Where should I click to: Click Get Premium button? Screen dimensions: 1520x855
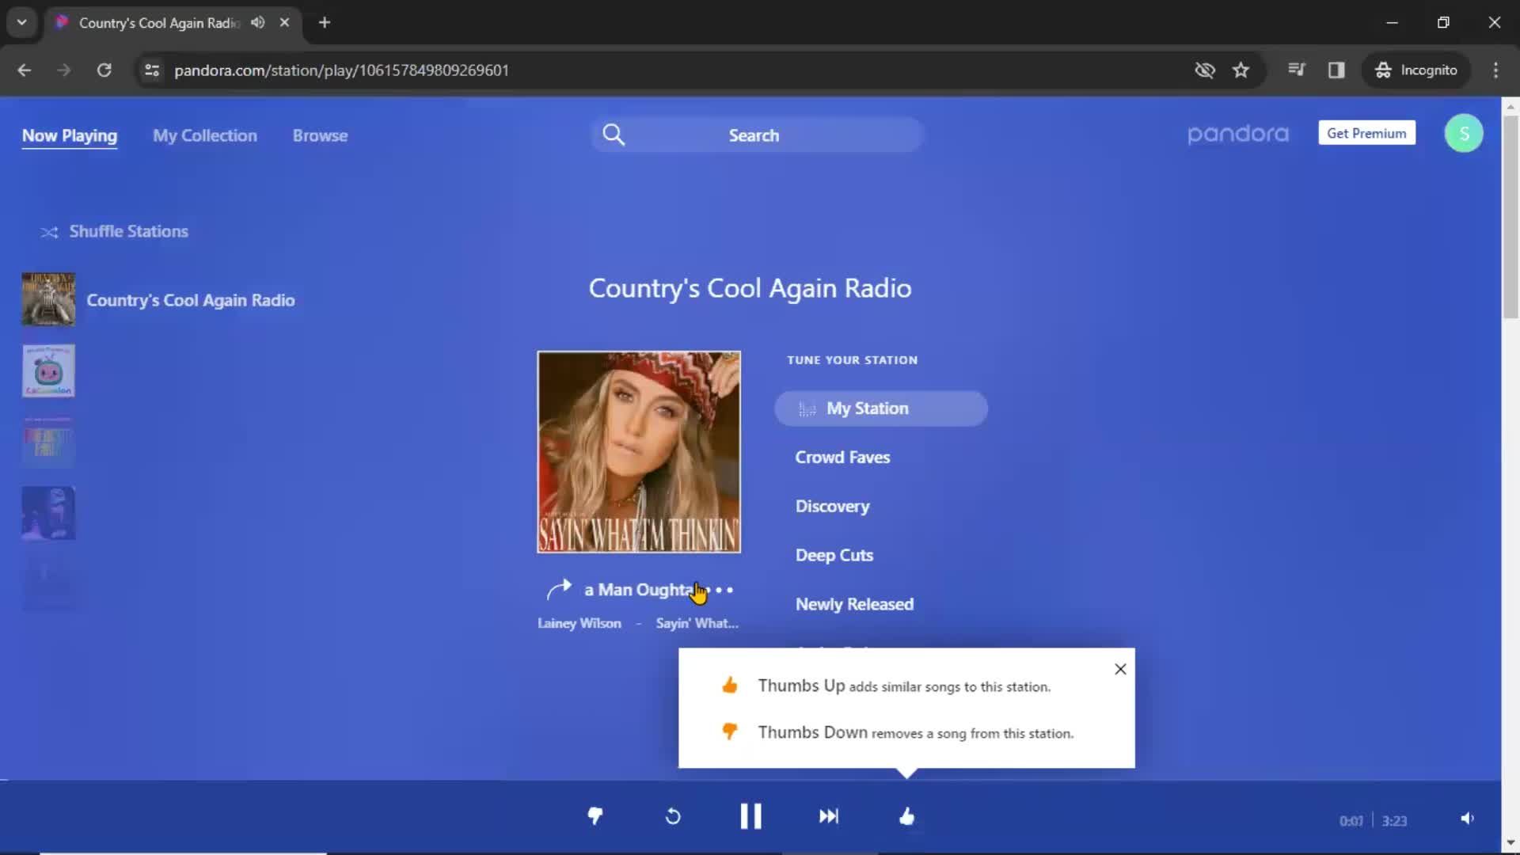pyautogui.click(x=1366, y=134)
